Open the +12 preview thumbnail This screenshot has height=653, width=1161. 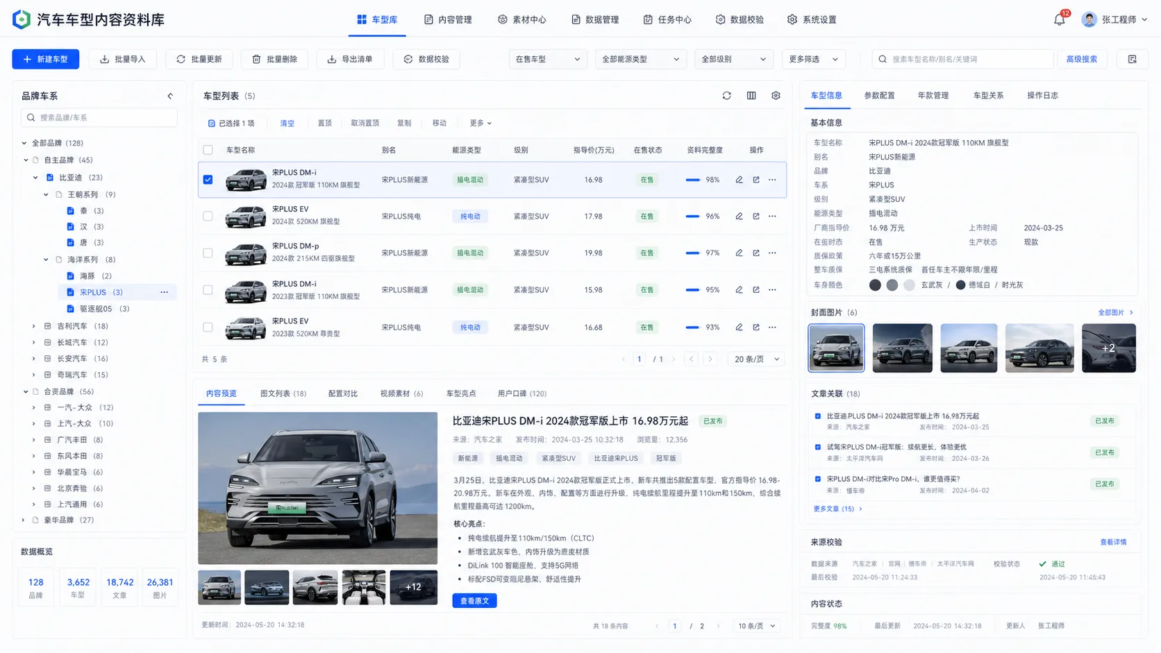(413, 587)
